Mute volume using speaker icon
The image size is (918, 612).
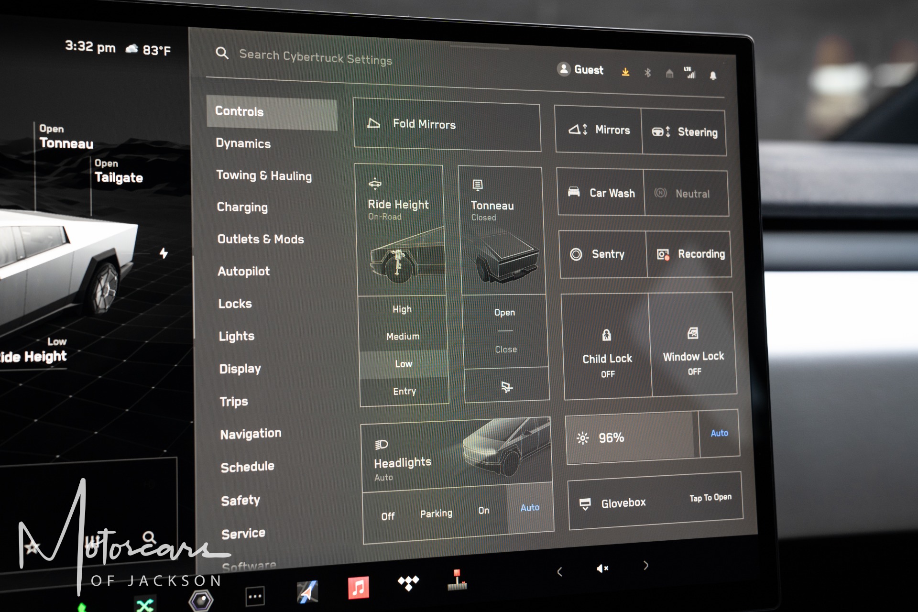click(x=602, y=568)
